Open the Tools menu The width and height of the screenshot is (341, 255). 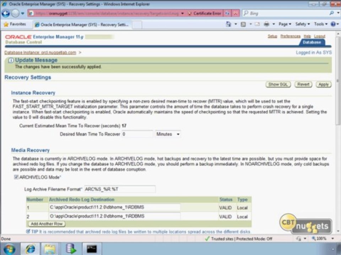(x=320, y=24)
